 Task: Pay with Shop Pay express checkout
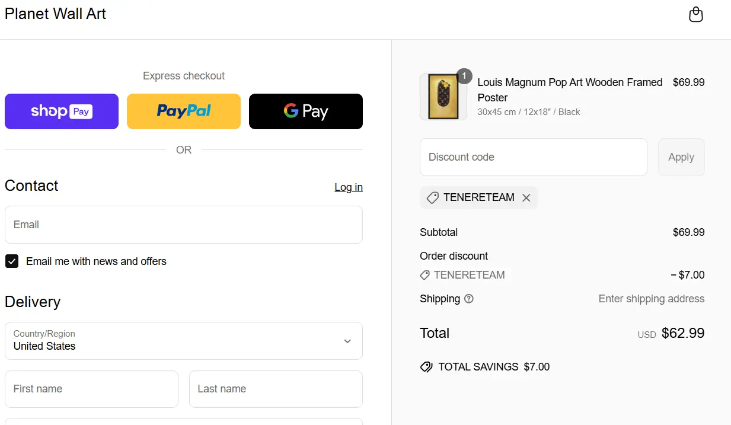[x=62, y=111]
